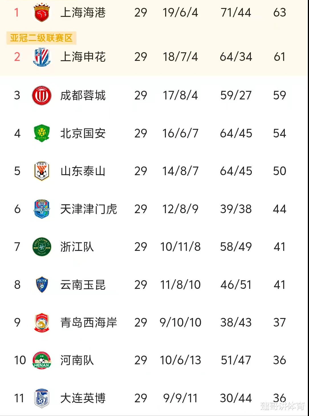Image resolution: width=309 pixels, height=416 pixels.
Task: Click the Dalian Yingbo club badge
Action: coord(42,398)
